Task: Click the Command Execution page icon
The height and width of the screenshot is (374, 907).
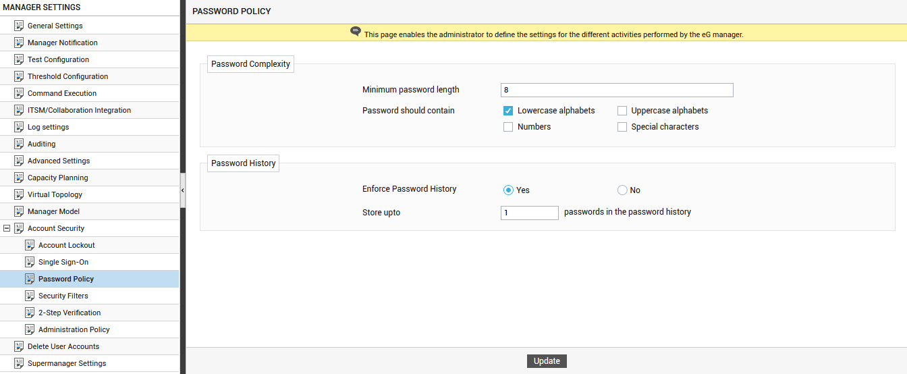Action: (19, 93)
